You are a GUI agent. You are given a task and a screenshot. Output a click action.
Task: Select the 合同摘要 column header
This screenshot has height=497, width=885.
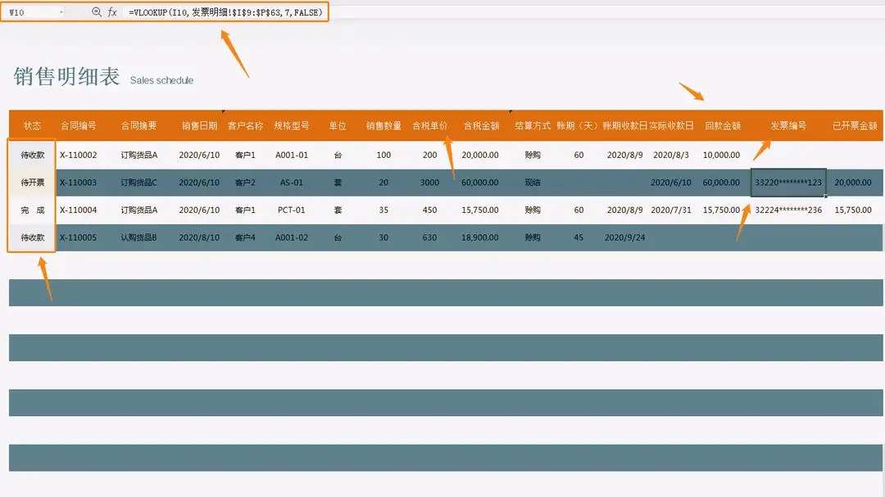click(x=138, y=126)
